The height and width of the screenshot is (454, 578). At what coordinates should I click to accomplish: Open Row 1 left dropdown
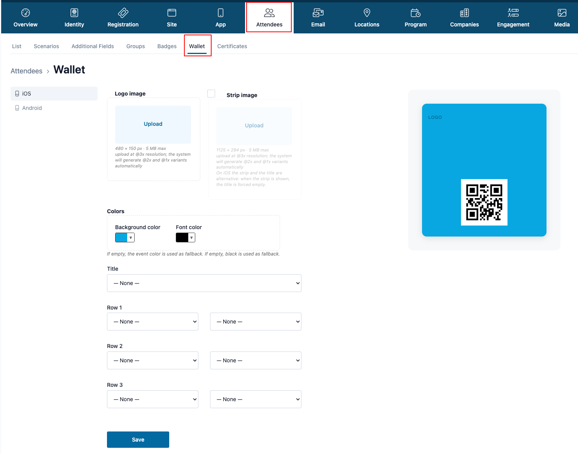[x=152, y=322]
